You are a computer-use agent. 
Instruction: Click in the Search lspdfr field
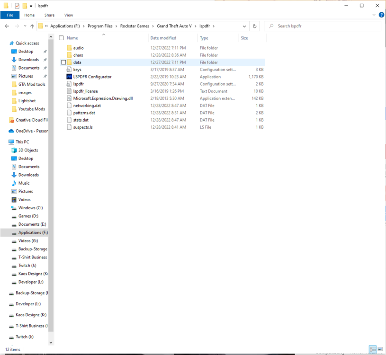click(323, 26)
